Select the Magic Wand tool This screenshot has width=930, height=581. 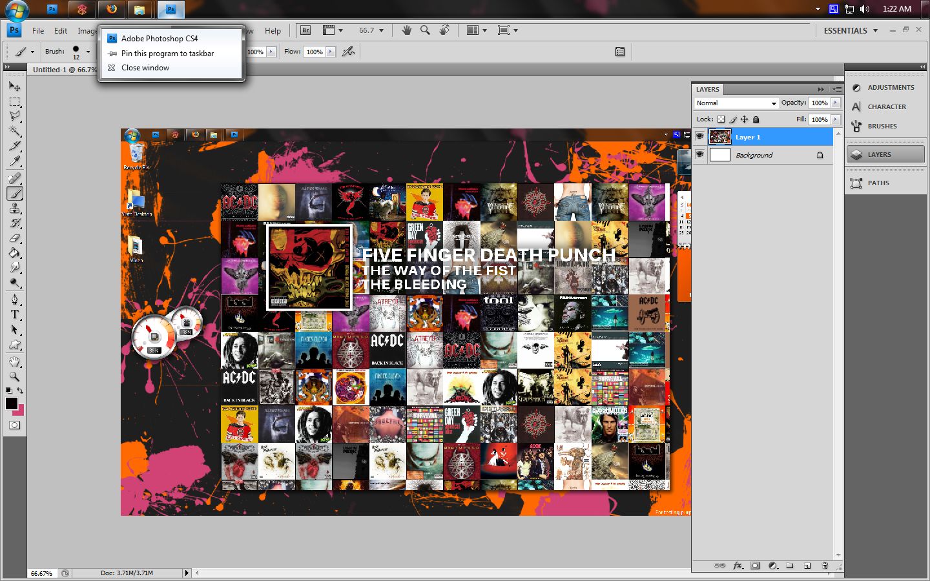coord(14,132)
